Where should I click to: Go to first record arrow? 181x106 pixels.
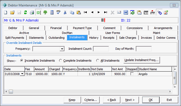[85, 12]
